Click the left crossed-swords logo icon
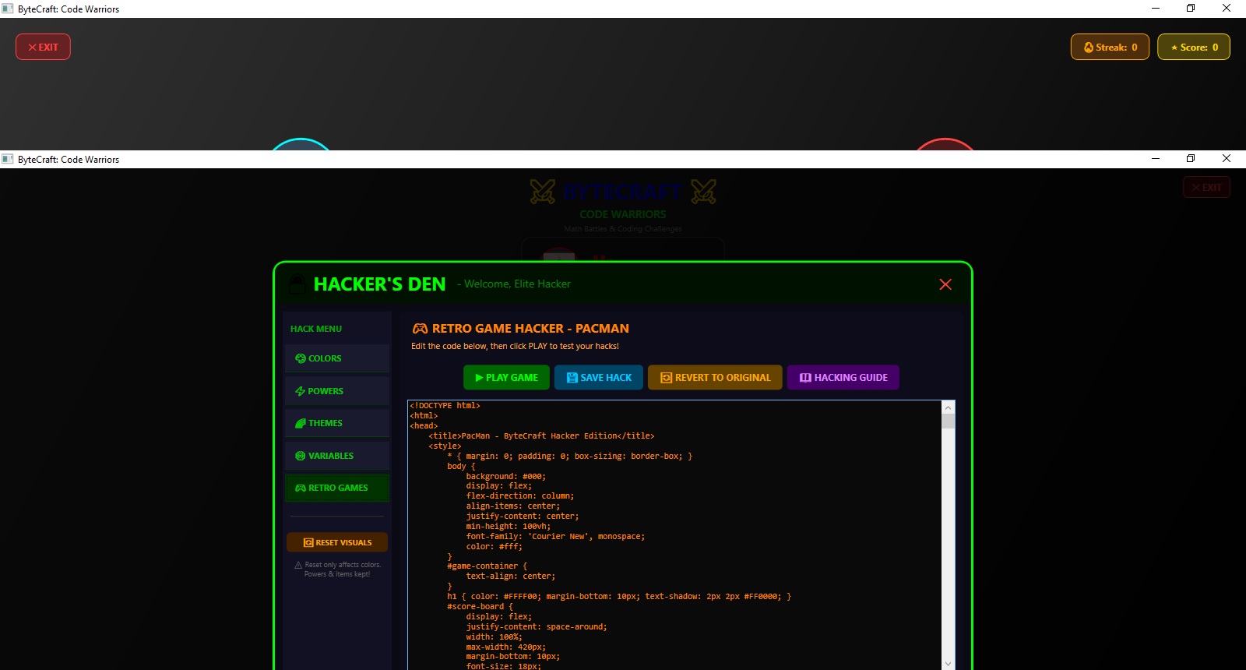The height and width of the screenshot is (670, 1246). pyautogui.click(x=543, y=192)
